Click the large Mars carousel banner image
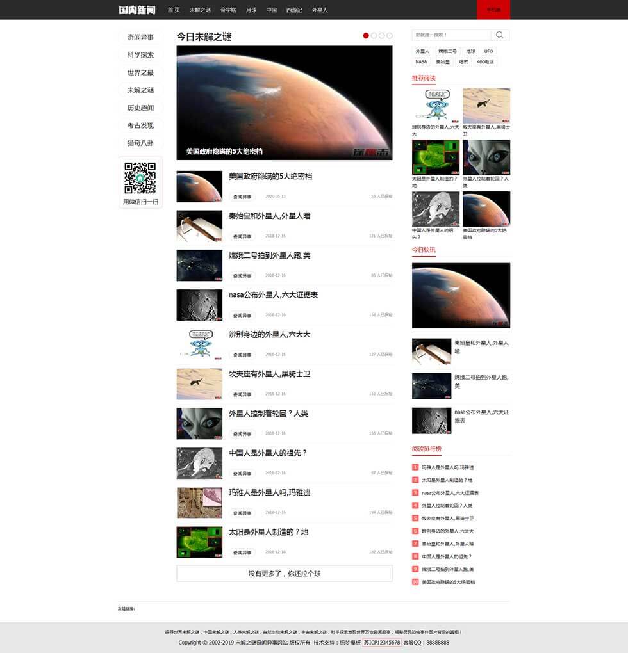 [x=285, y=102]
